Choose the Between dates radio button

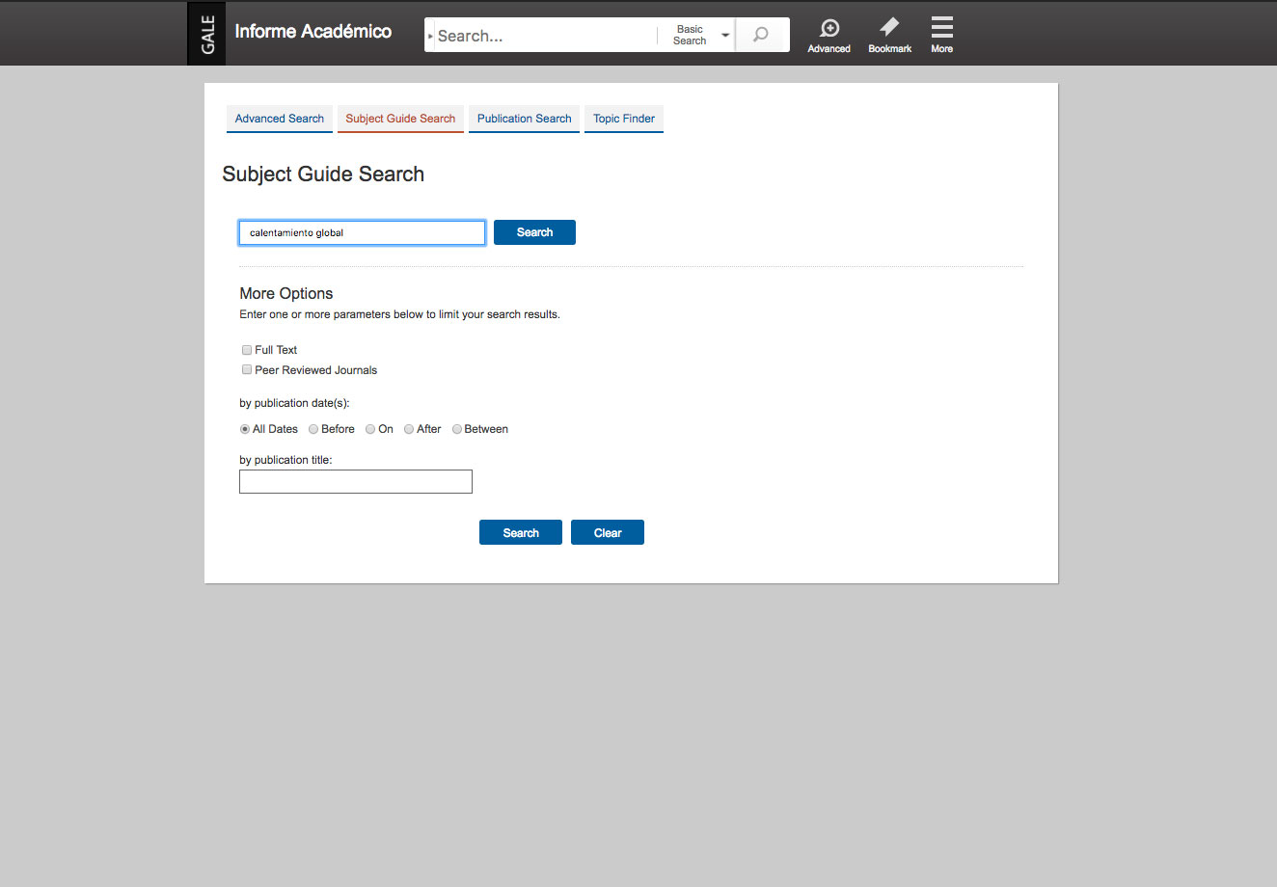click(x=457, y=429)
